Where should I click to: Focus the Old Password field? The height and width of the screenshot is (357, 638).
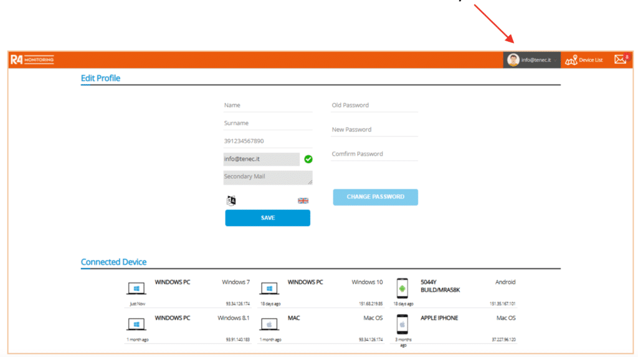[x=374, y=105]
